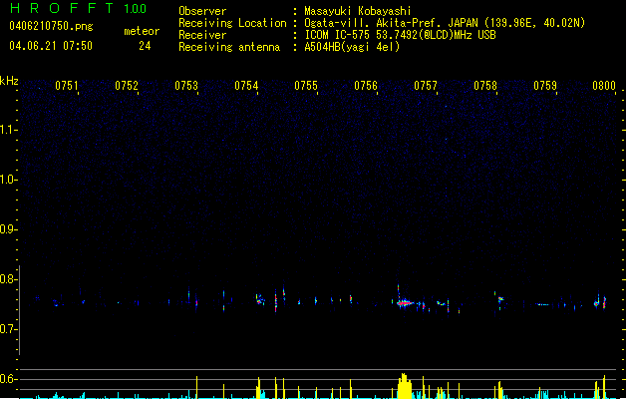Viewport: 627px width, 399px height.
Task: Click the 0758 time axis marker
Action: [485, 86]
